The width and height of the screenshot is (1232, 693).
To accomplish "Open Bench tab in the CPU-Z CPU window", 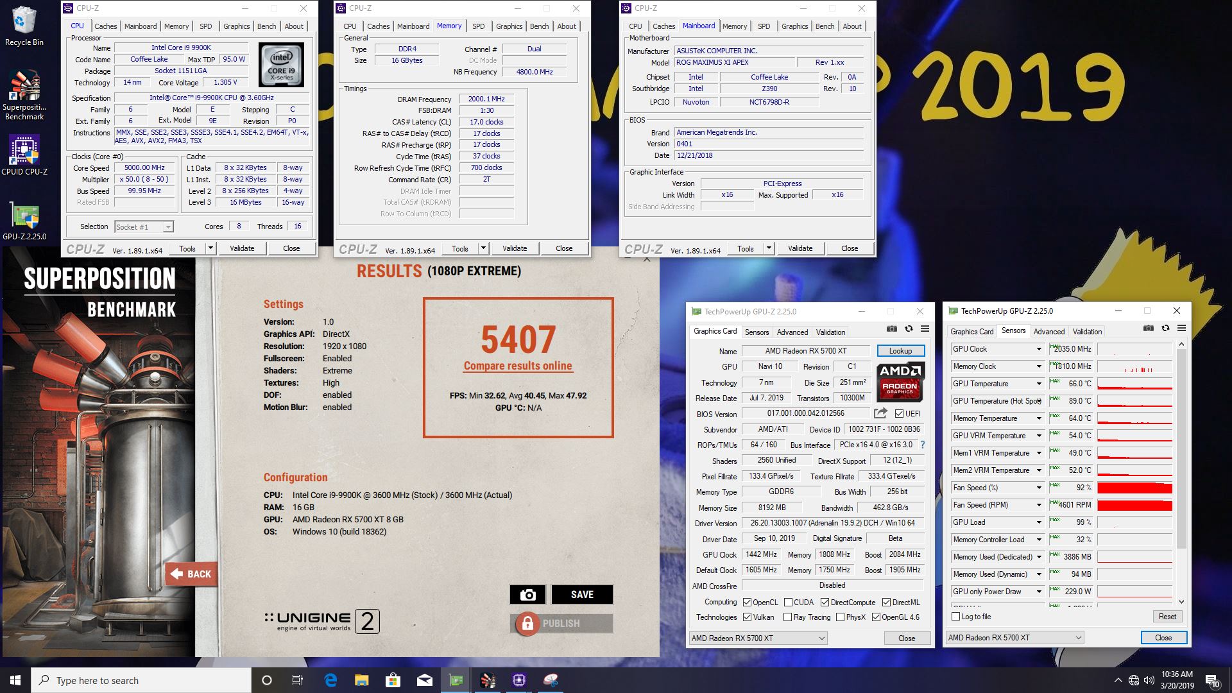I will click(x=266, y=26).
